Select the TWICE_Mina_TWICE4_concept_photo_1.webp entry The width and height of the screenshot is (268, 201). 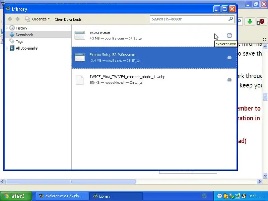(x=154, y=80)
